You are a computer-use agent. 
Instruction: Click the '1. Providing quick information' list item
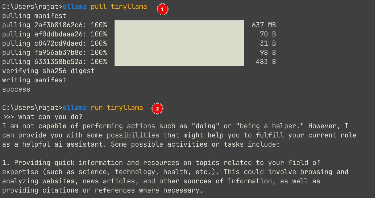pyautogui.click(x=161, y=163)
